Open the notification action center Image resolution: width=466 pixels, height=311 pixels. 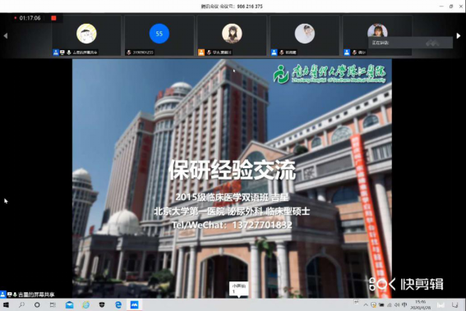point(454,305)
